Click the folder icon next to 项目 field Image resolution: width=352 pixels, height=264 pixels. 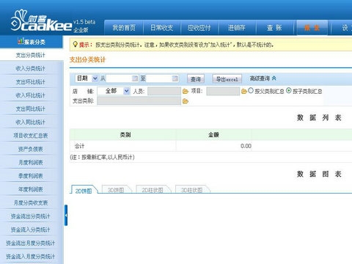click(x=243, y=92)
